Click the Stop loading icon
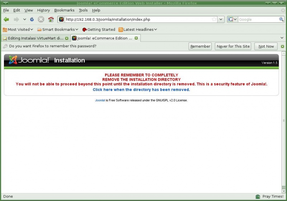This screenshot has height=201, width=287. [x=41, y=19]
